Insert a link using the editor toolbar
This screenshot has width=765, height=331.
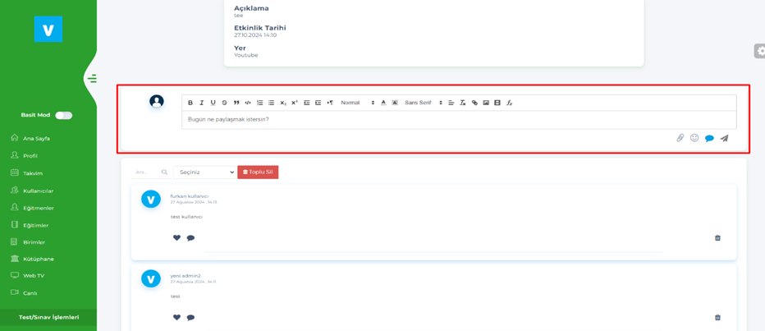474,103
